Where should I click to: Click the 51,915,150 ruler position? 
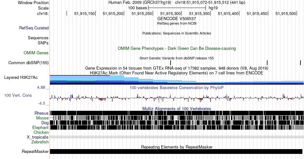84,13
